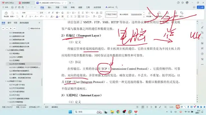Click the minus icon in outline pane

pos(14,28)
